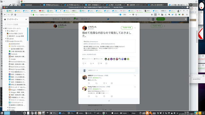
Task: Click the retweet icon under main tweet
Action: coord(91,64)
